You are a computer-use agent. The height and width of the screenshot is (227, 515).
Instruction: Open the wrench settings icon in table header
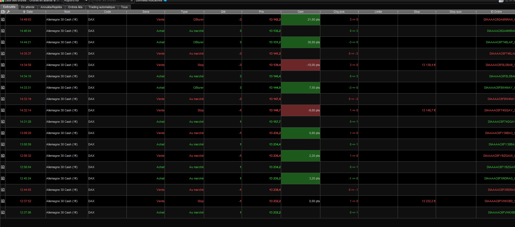(8, 12)
